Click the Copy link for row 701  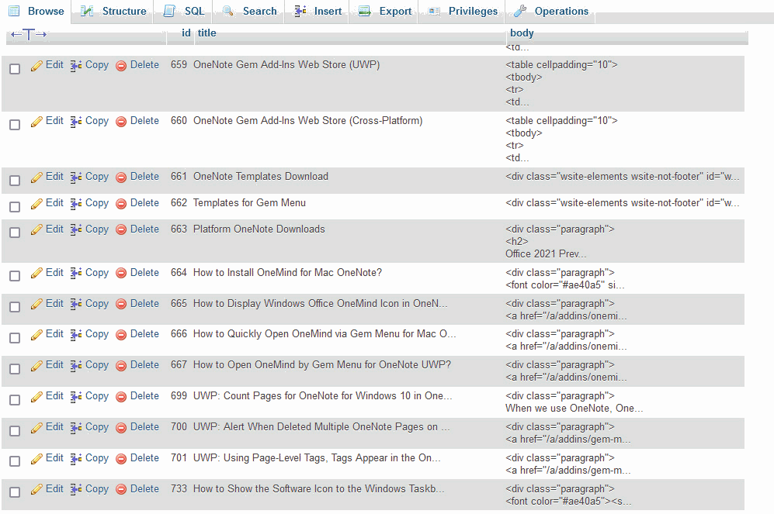pos(97,458)
